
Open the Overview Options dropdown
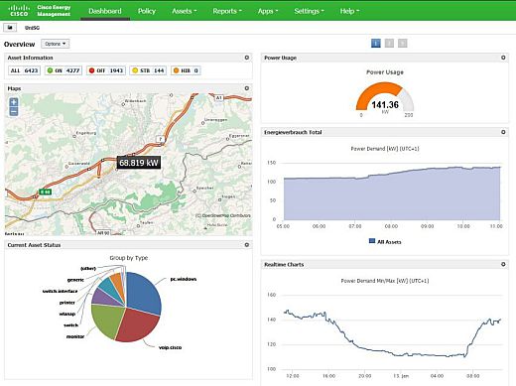(x=56, y=44)
